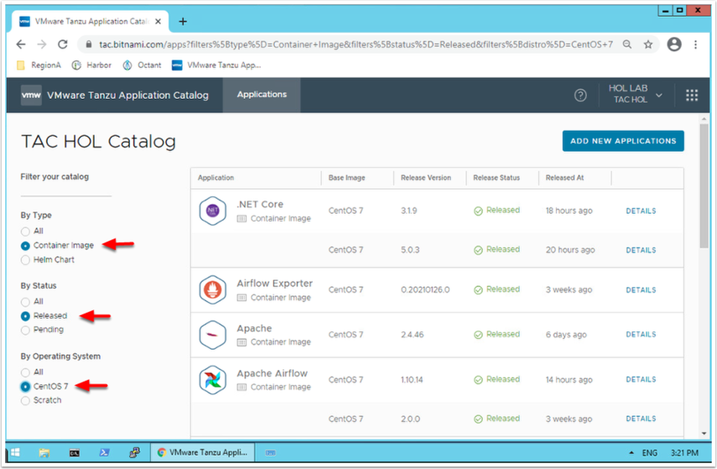Click the Windows Start button

click(15, 452)
